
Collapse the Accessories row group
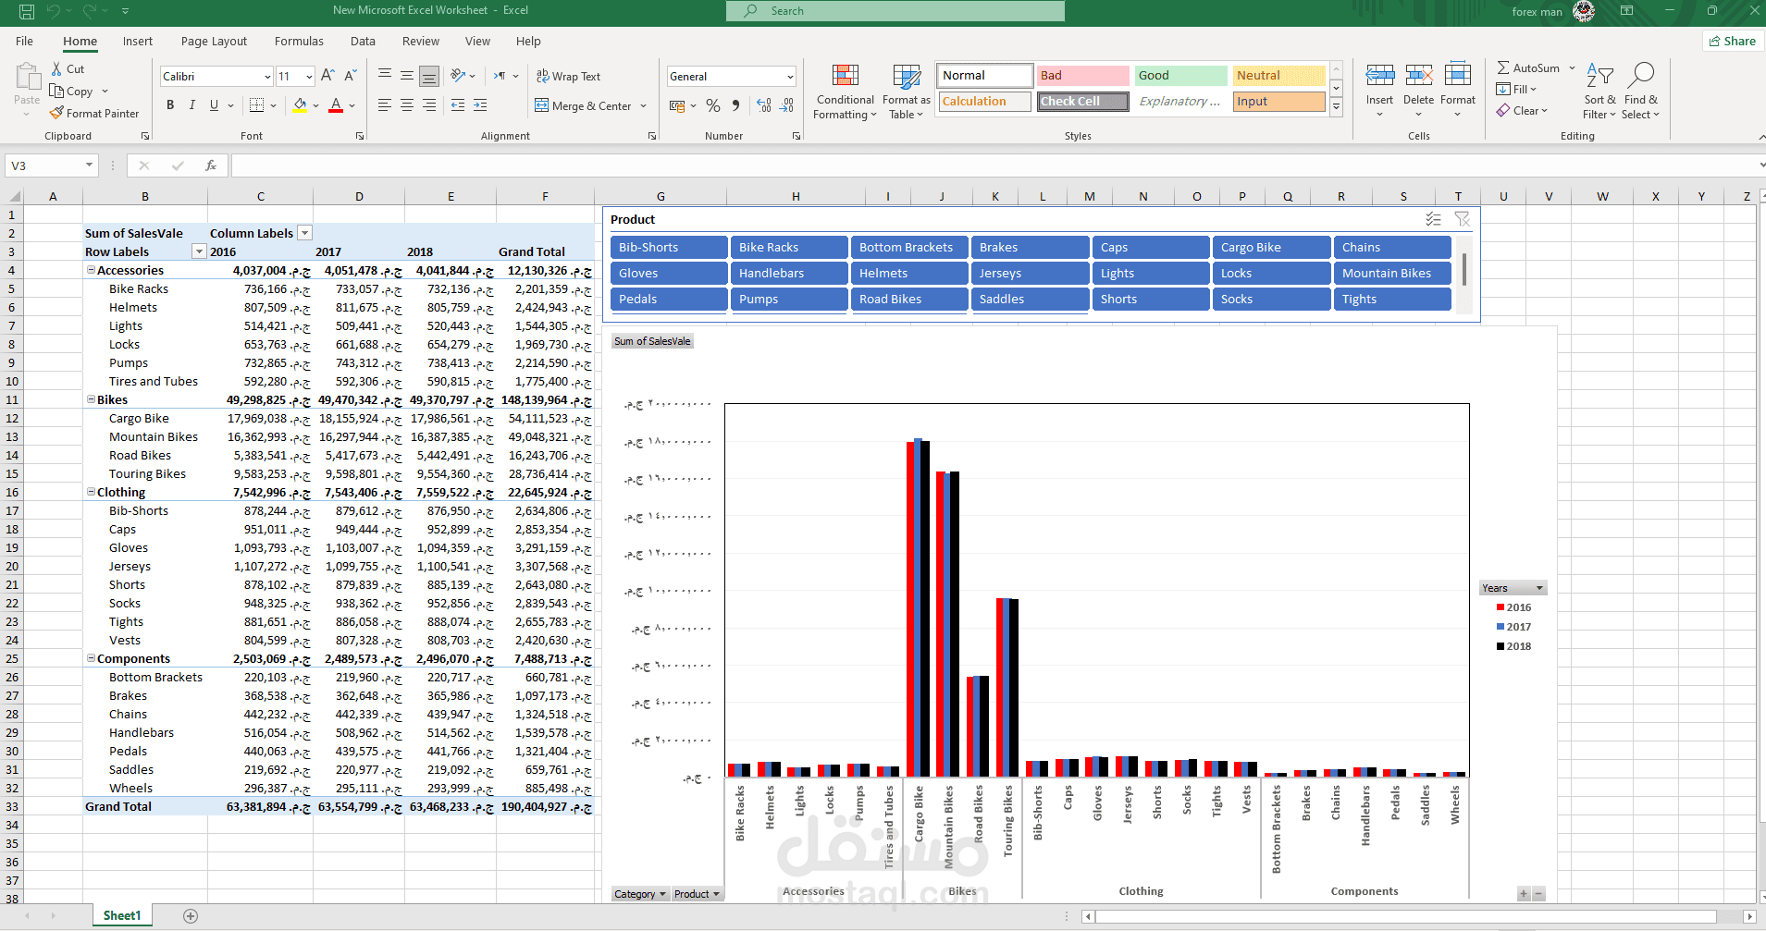tap(91, 270)
